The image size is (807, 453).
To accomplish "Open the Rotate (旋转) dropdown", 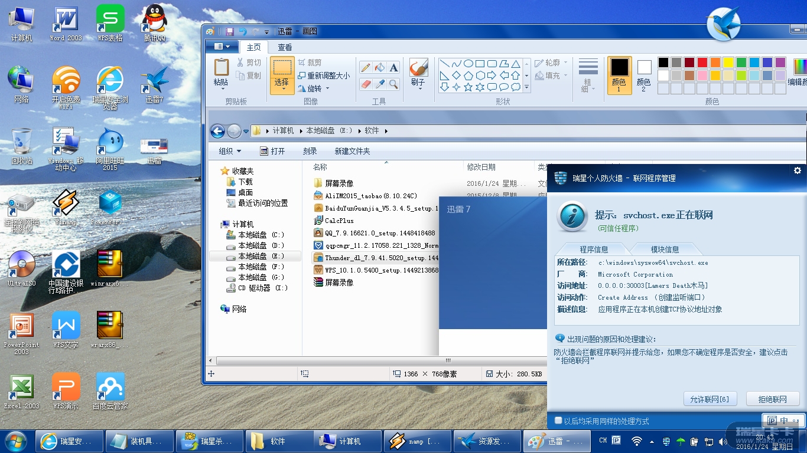I will 315,88.
